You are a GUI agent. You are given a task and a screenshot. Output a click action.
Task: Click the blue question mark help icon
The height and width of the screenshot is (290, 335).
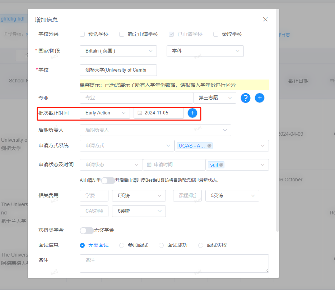(246, 98)
